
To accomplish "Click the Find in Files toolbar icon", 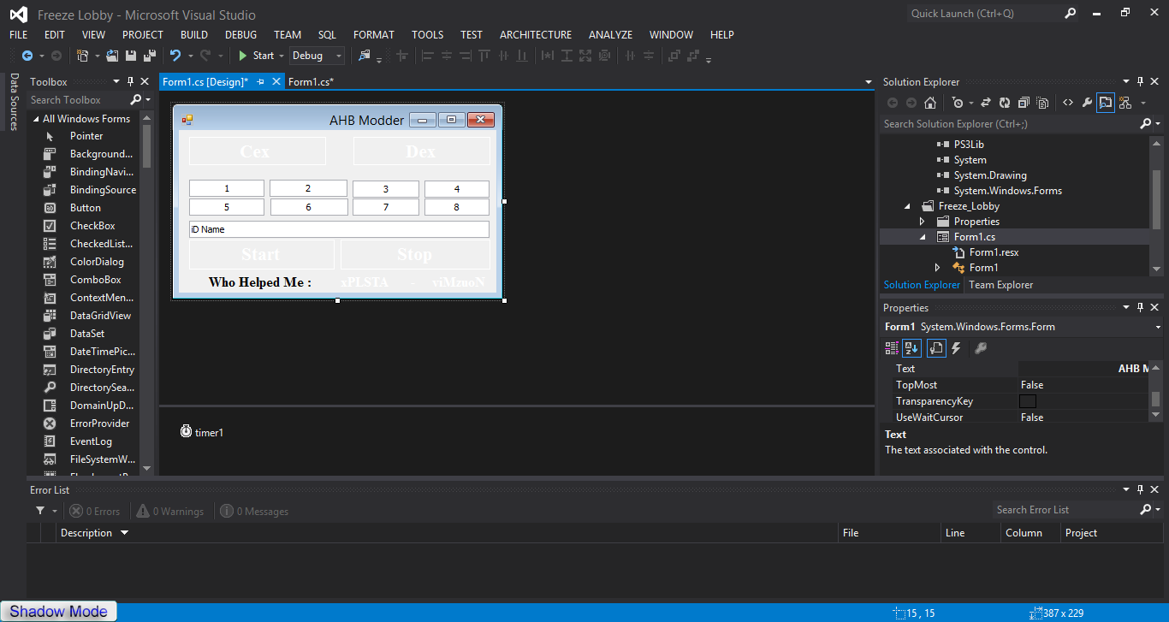I will (365, 56).
